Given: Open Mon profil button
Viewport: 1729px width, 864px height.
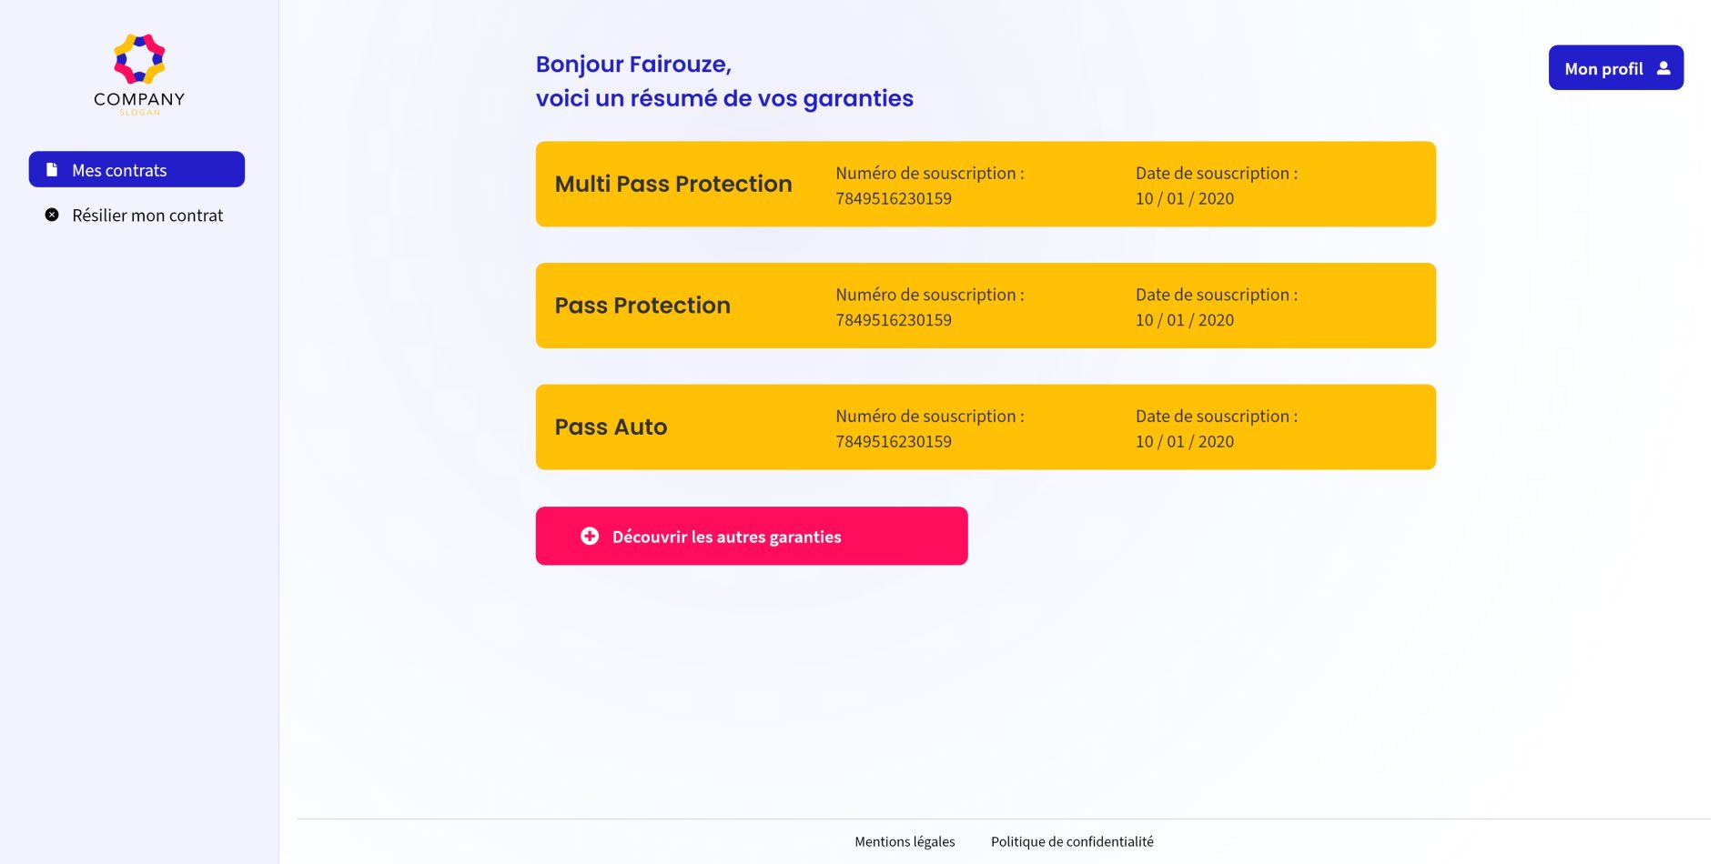Looking at the screenshot, I should tap(1615, 68).
